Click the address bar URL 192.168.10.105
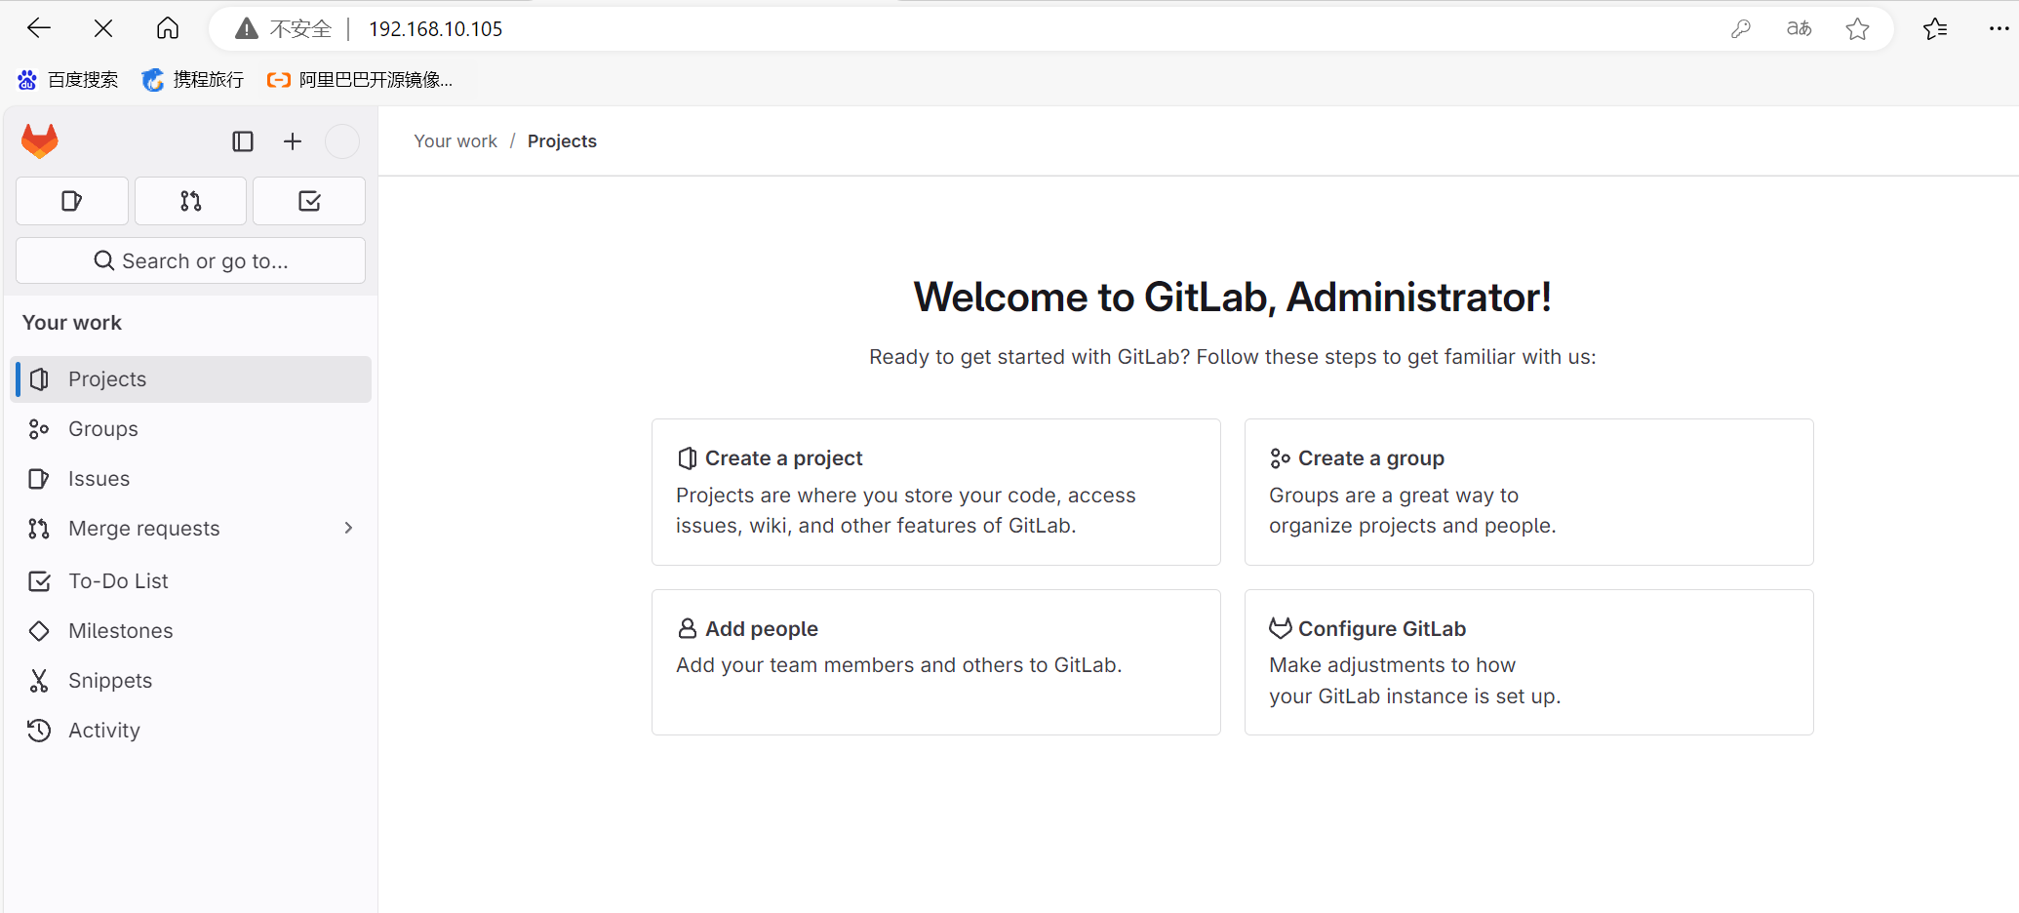Viewport: 2019px width, 913px height. coord(436,29)
